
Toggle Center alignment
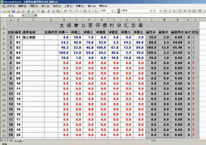coord(185,11)
